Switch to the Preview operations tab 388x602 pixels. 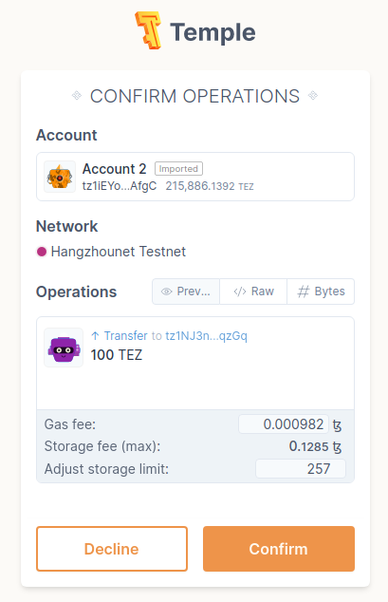(186, 292)
